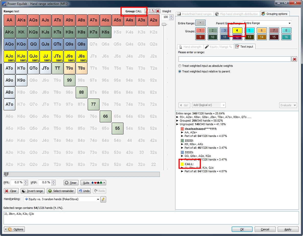Select the AA hand in the range grid
Viewport: 303px width, 236px height.
[x=9, y=20]
